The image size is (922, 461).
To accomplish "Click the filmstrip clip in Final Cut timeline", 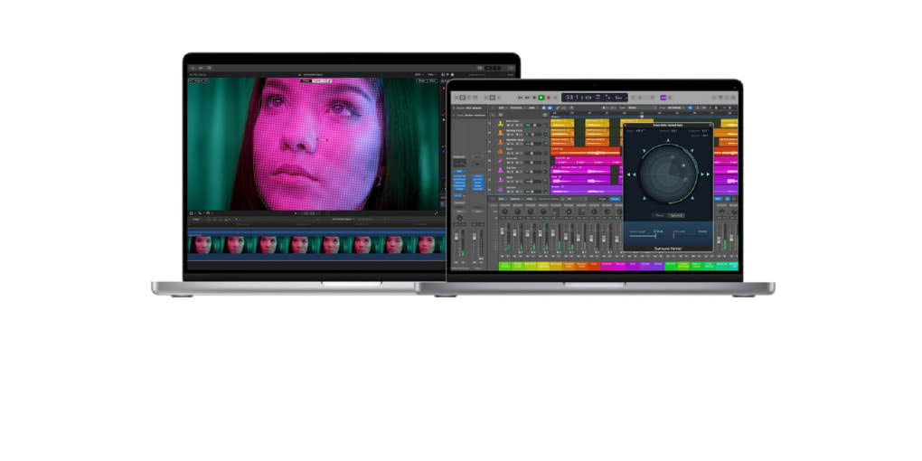I will coord(317,245).
